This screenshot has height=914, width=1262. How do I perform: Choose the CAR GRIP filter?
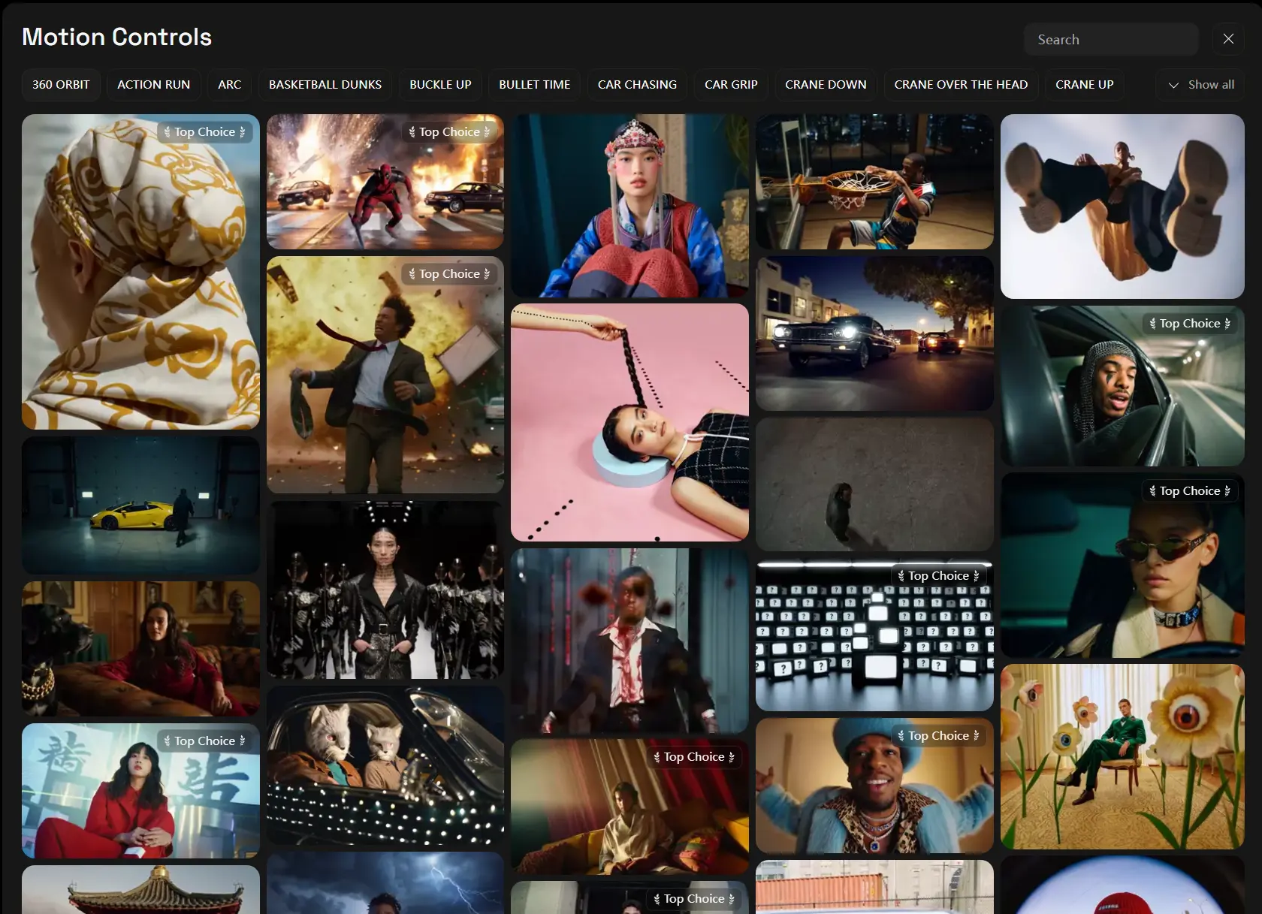tap(731, 85)
